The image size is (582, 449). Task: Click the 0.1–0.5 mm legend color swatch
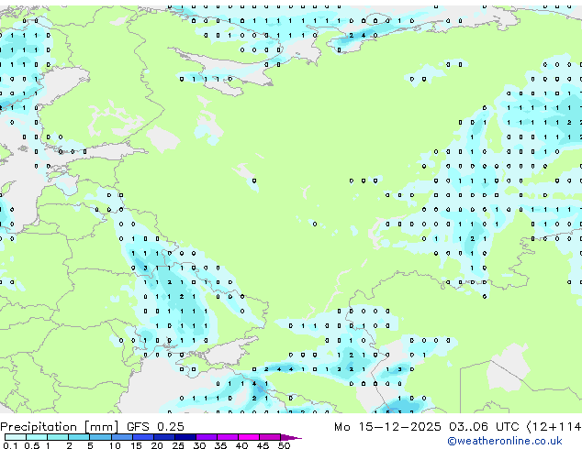16,437
